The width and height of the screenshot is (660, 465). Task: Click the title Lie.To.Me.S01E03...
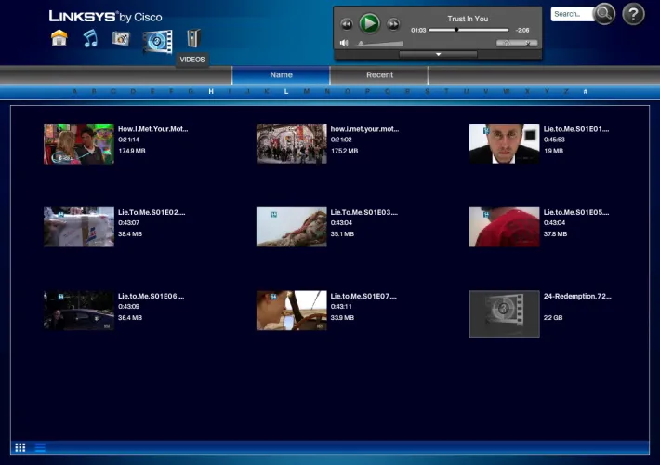click(364, 212)
